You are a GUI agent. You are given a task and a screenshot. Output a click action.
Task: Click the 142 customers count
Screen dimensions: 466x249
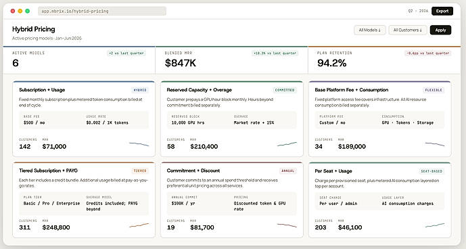(x=24, y=146)
